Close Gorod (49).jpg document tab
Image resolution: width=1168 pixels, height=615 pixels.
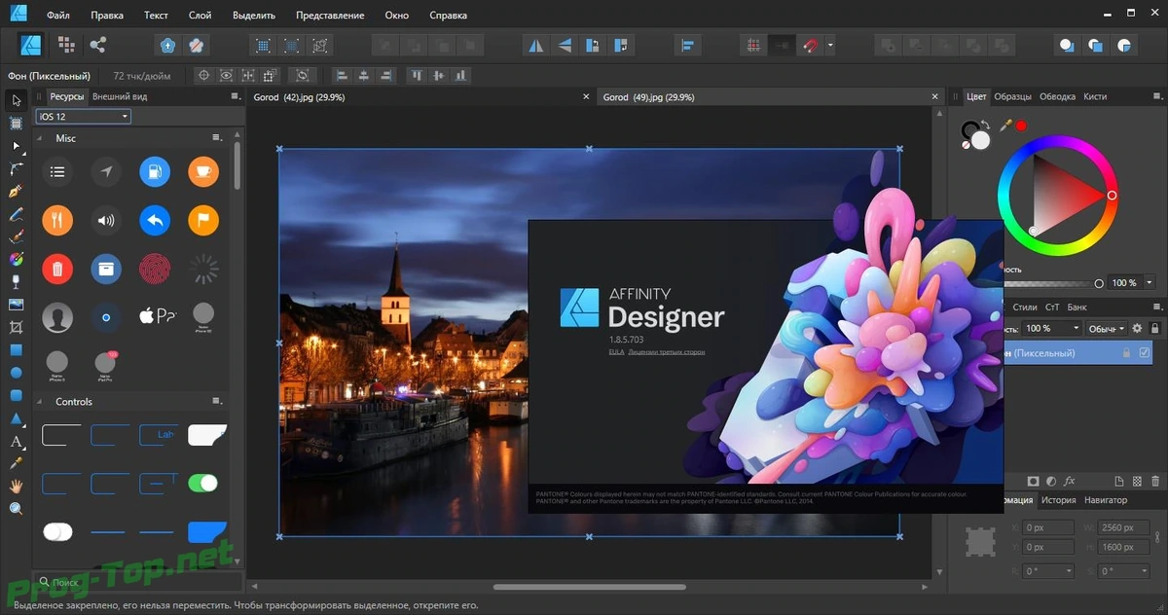(x=935, y=96)
